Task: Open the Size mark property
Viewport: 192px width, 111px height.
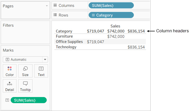Action: click(25, 71)
